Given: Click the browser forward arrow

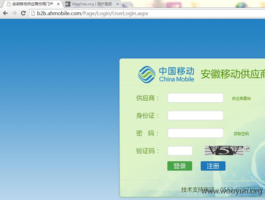Looking at the screenshot, I should click(x=15, y=13).
